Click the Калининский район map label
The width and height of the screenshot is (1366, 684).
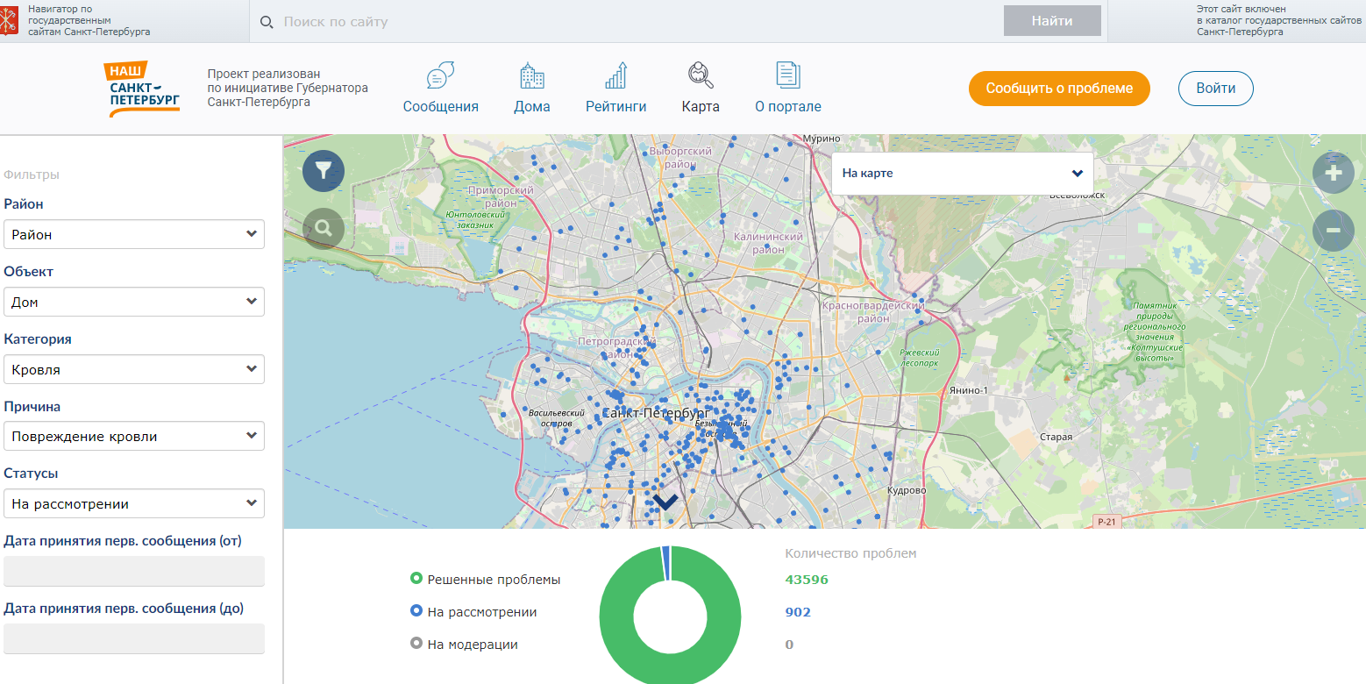pos(768,243)
